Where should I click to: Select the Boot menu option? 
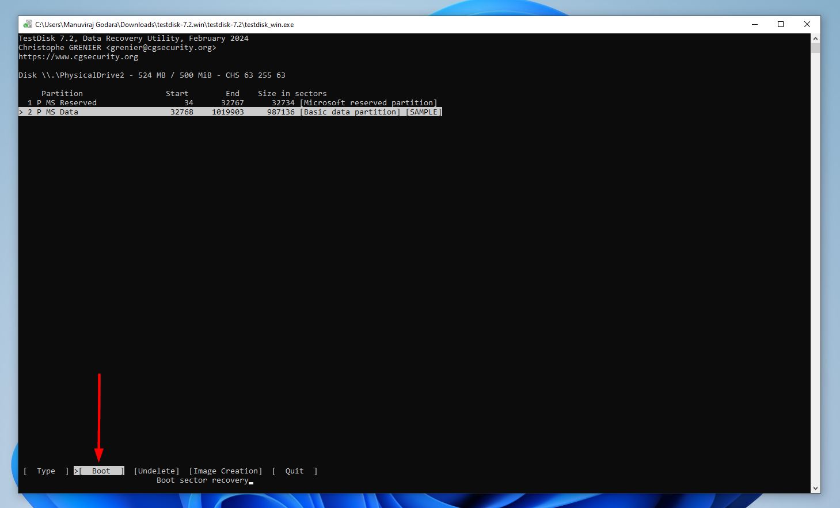coord(100,471)
